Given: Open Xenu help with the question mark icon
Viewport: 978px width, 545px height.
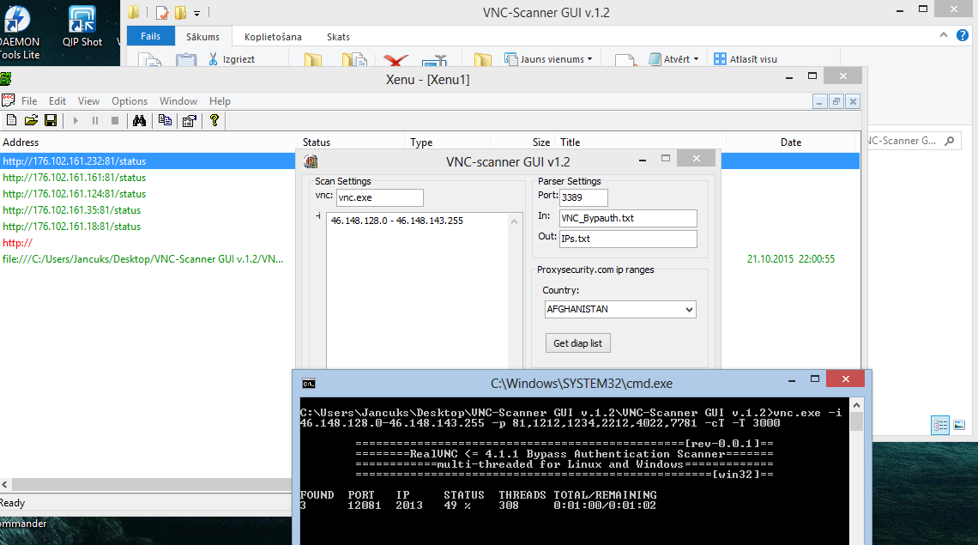Looking at the screenshot, I should pyautogui.click(x=213, y=120).
